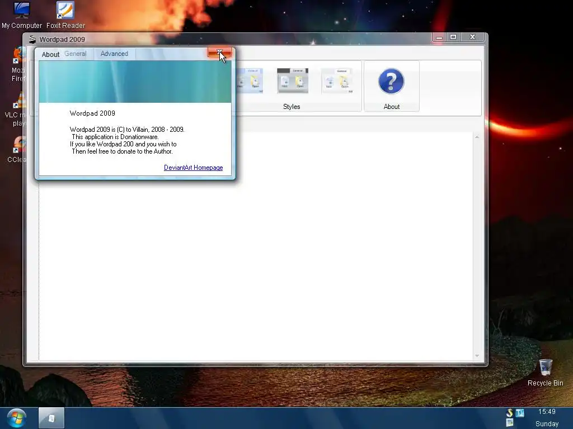
Task: Select the My Computer desktop icon
Action: pos(22,15)
